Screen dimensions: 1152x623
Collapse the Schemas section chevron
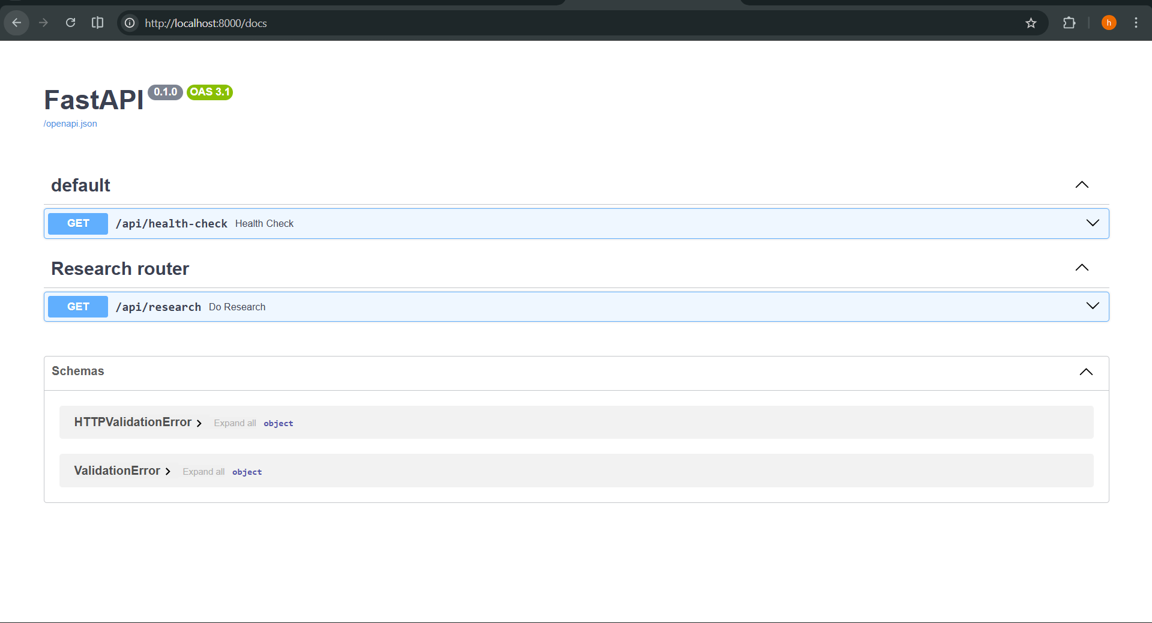[x=1086, y=372]
